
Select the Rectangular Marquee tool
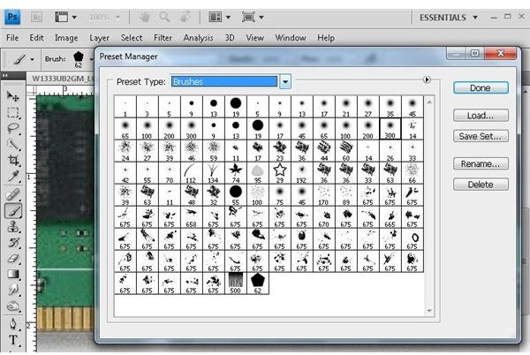click(13, 112)
